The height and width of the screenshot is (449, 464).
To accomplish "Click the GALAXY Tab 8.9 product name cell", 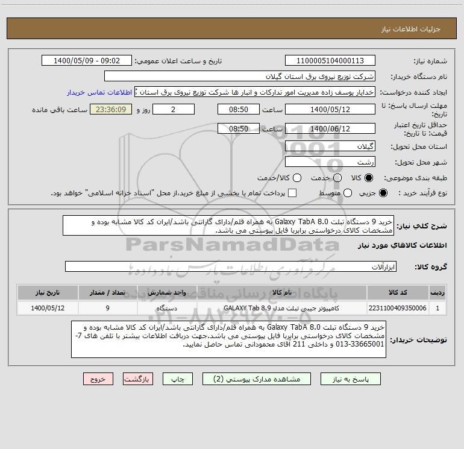I will [282, 308].
